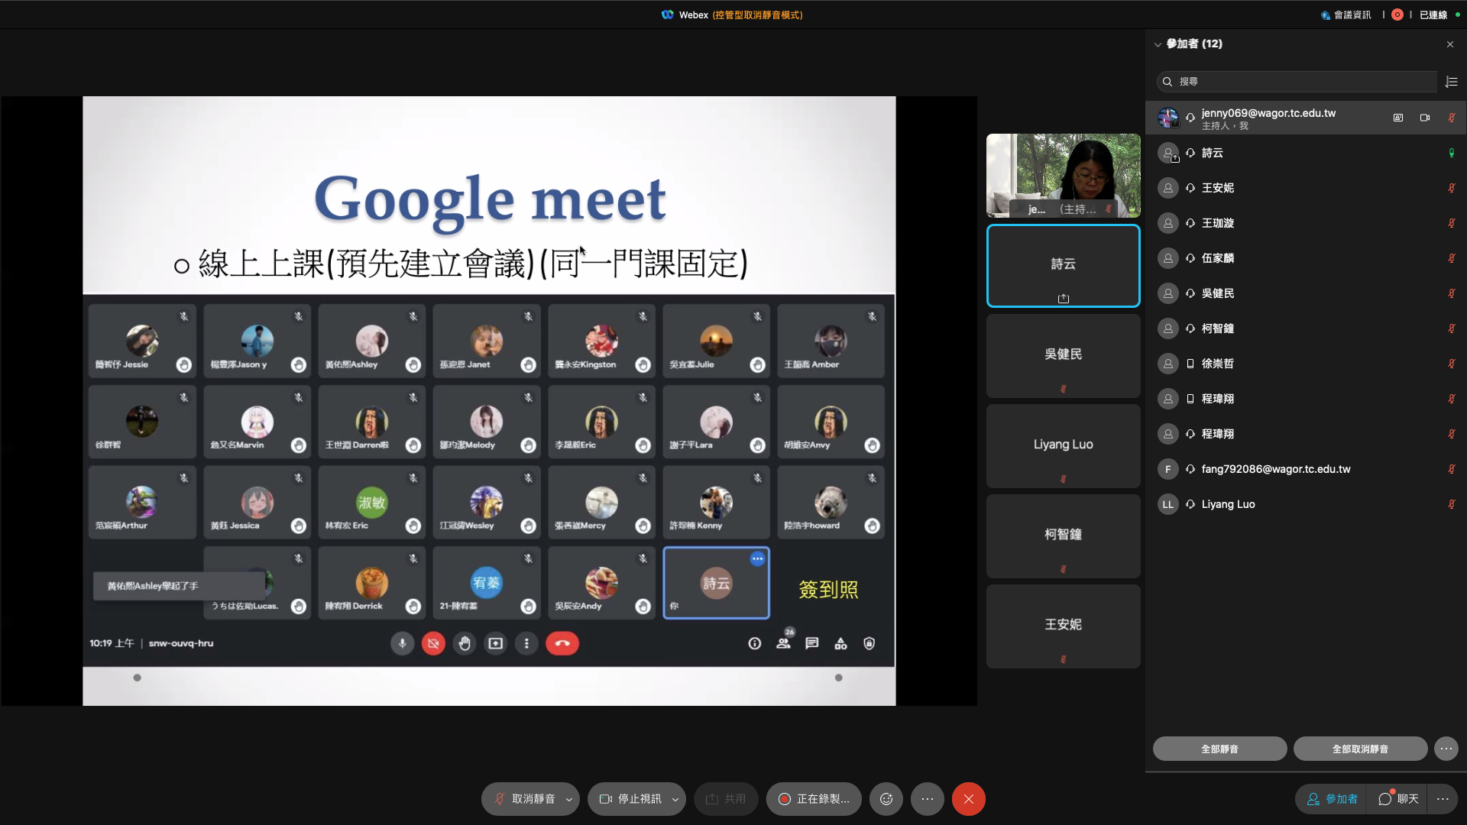Open more options beside mute all buttons

(x=1446, y=749)
